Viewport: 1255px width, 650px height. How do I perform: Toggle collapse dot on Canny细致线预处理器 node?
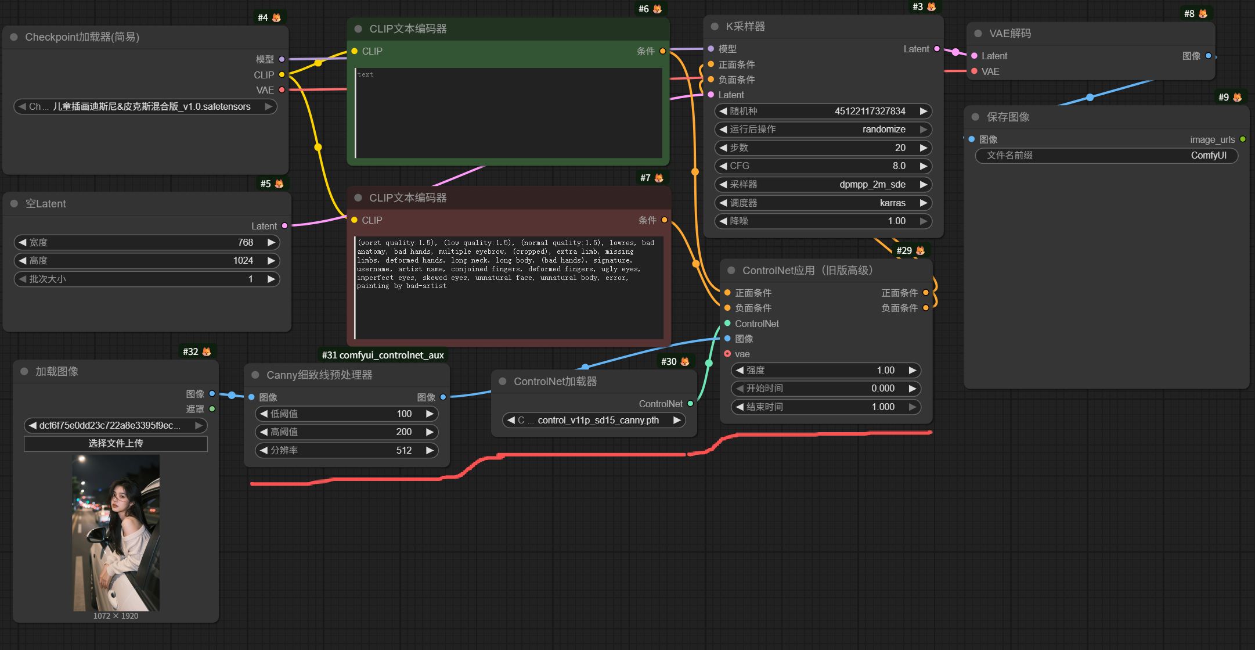[x=255, y=375]
